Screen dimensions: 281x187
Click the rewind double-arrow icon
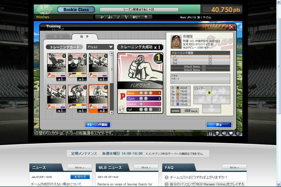pos(210,133)
